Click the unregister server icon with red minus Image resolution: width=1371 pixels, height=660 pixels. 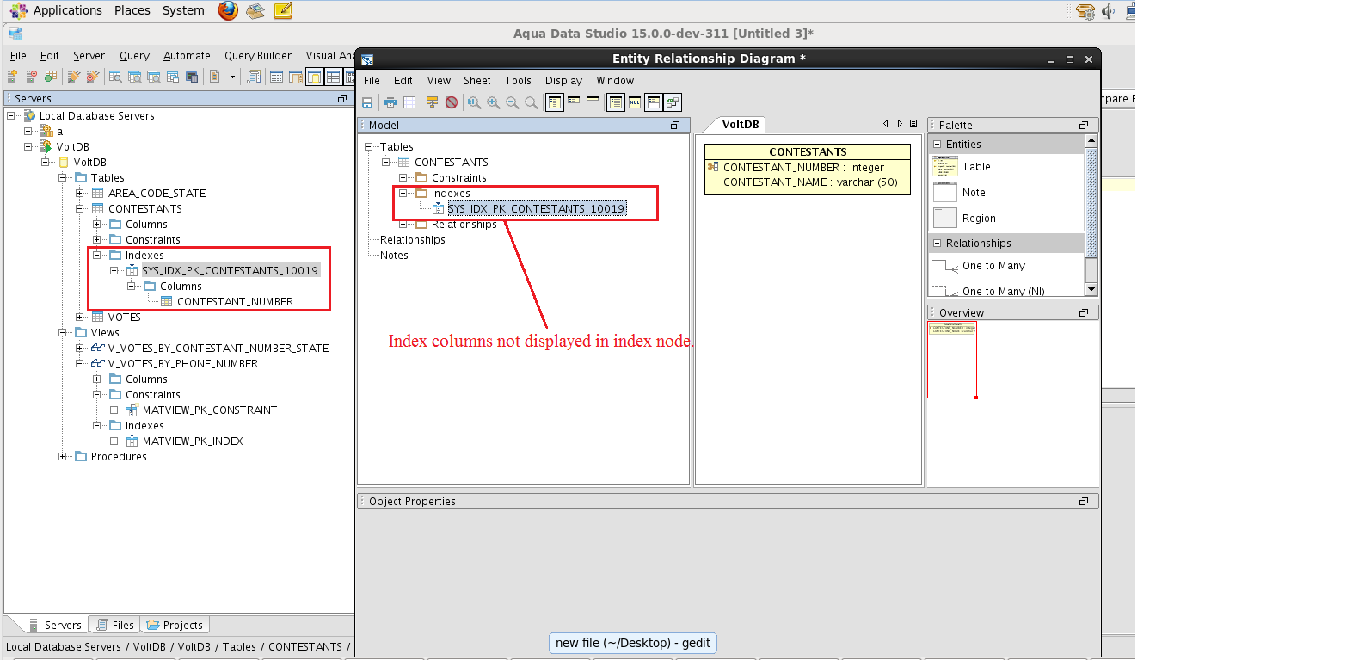31,77
